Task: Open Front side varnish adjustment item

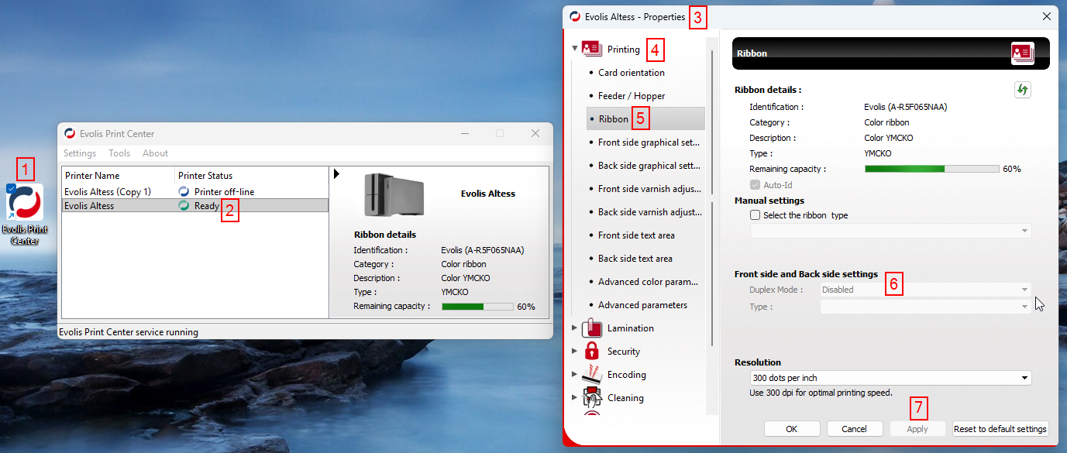Action: [649, 189]
